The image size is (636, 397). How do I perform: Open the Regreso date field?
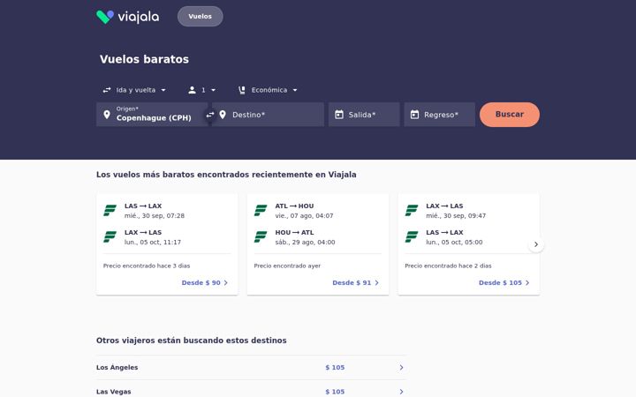pyautogui.click(x=439, y=115)
